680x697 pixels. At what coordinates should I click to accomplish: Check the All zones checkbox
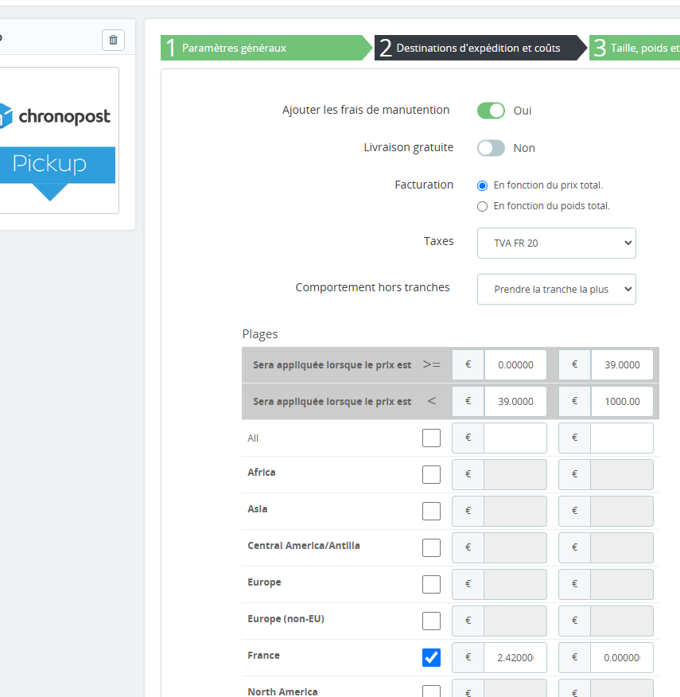[431, 438]
